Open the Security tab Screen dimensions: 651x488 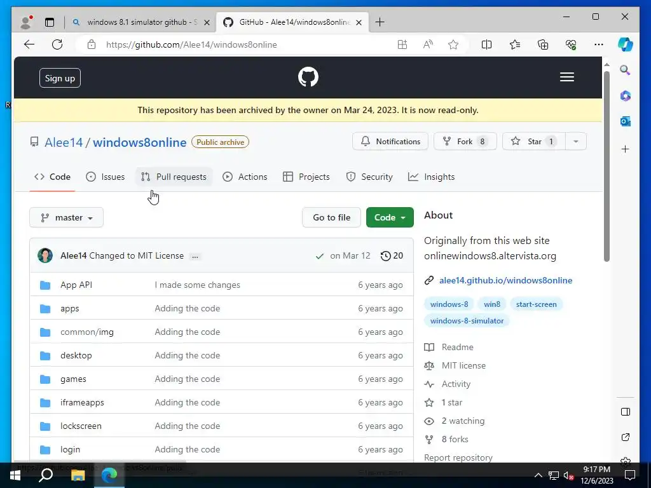click(369, 177)
